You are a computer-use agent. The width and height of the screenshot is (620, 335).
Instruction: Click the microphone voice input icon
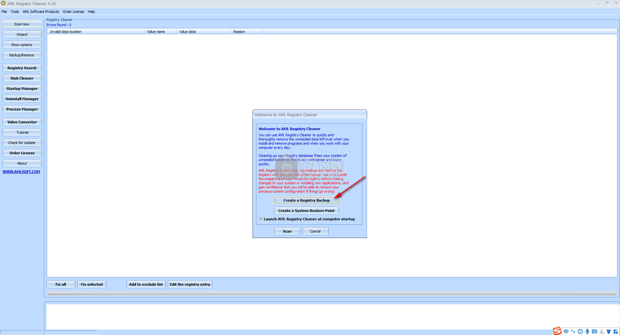[x=587, y=331]
